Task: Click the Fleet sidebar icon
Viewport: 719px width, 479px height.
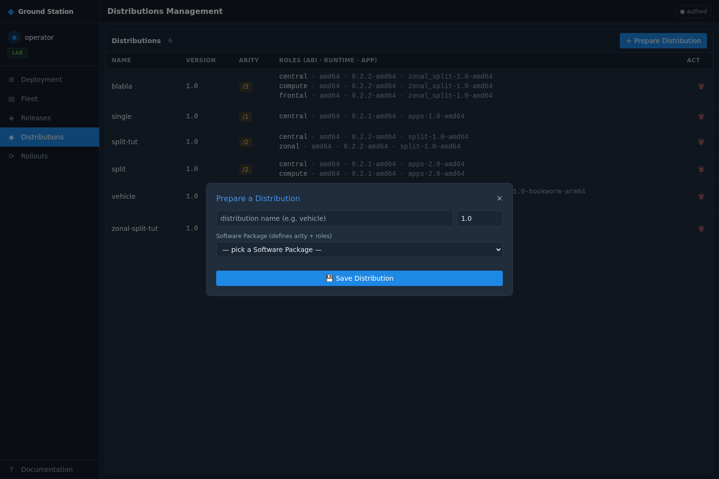Action: click(12, 99)
